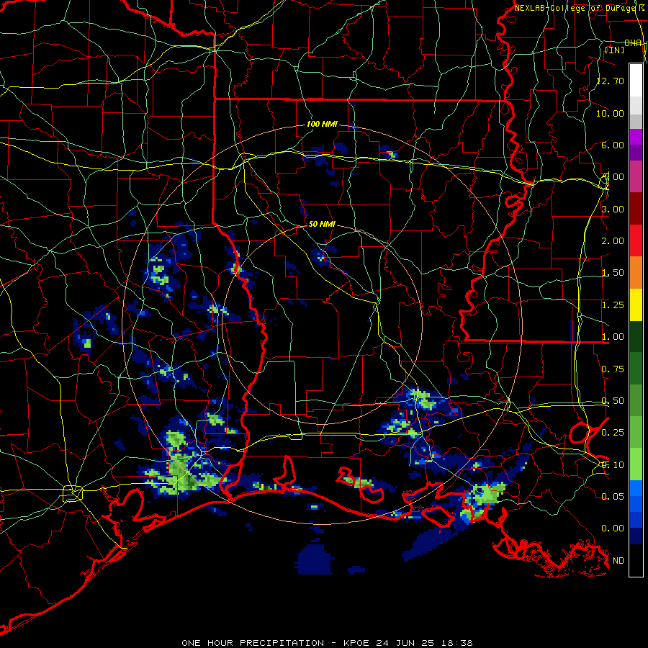Click the [IN] units label
This screenshot has width=648, height=648.
click(x=615, y=50)
